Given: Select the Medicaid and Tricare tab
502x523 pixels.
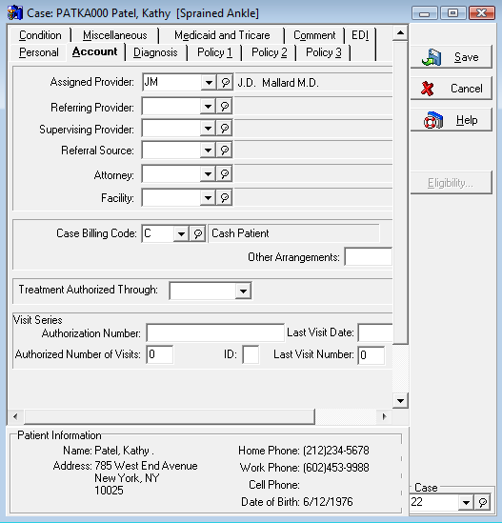Looking at the screenshot, I should pos(222,35).
